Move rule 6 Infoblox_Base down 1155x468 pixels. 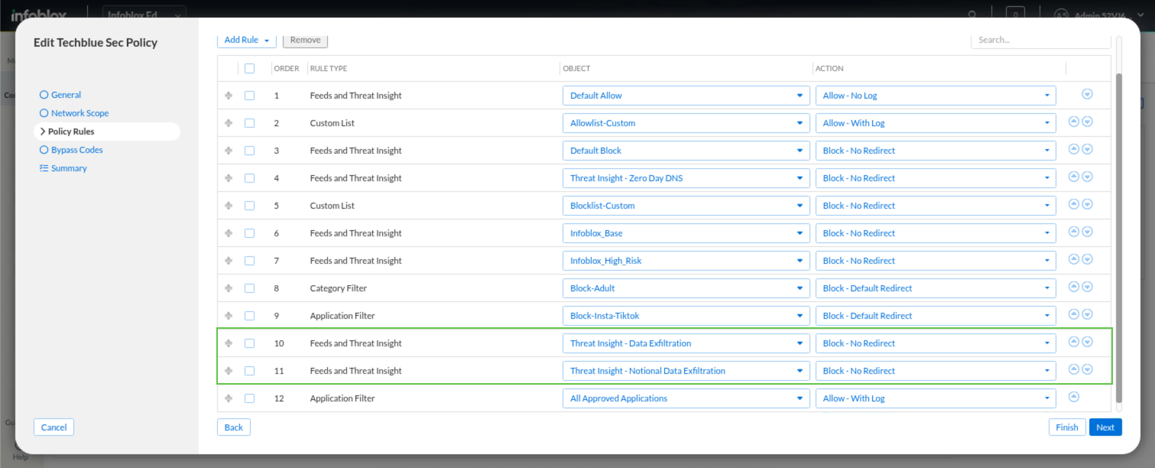[1087, 232]
